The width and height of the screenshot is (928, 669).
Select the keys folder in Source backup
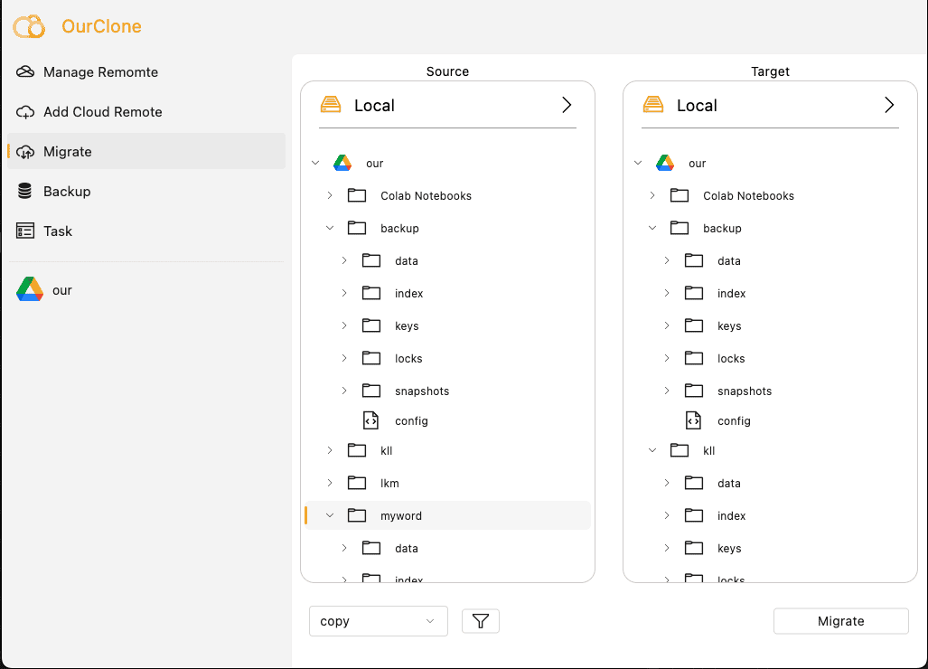click(406, 326)
